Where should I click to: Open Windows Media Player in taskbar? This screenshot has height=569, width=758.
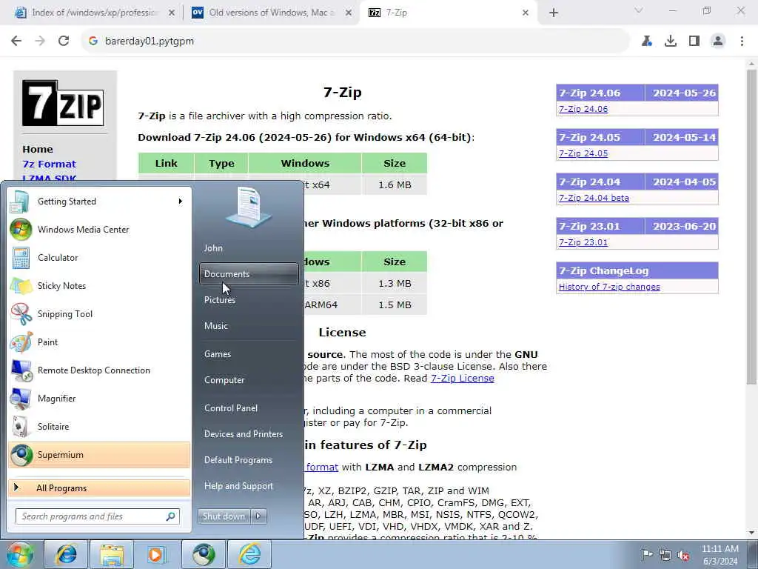coord(156,554)
